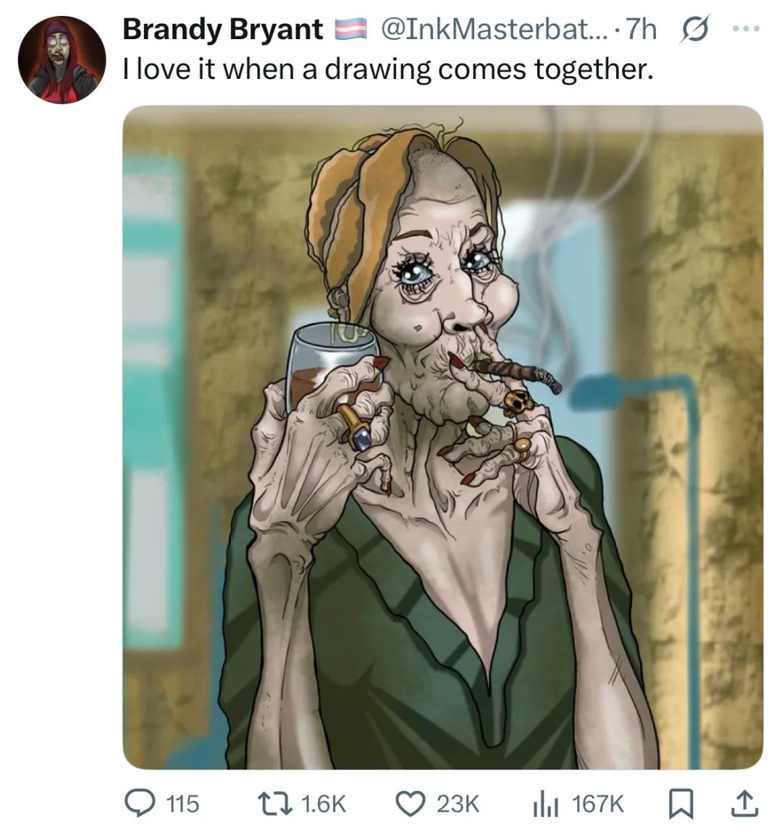Open the three-dot more options menu
782x832 pixels.
pos(745,29)
